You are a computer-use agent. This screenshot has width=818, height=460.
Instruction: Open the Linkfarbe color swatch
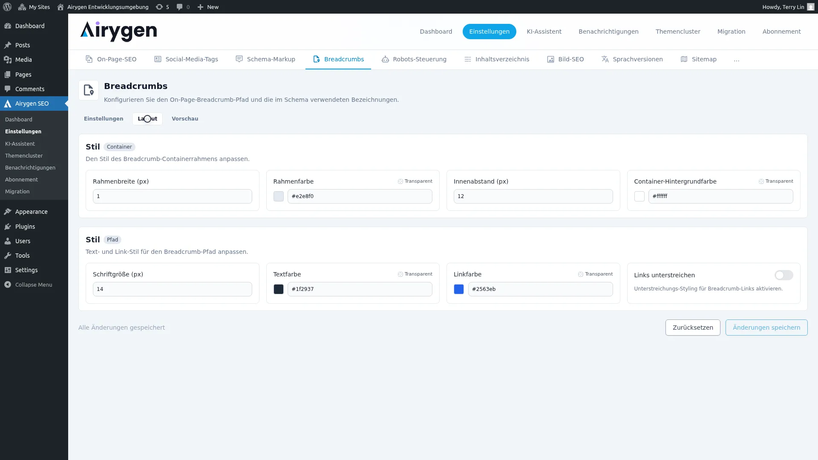tap(459, 289)
